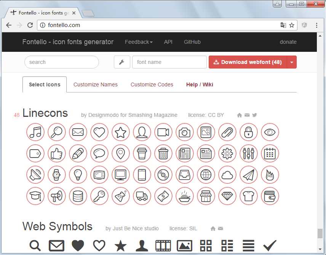The height and width of the screenshot is (255, 326).
Task: Toggle the Linecons cloud icon
Action: tap(227, 175)
